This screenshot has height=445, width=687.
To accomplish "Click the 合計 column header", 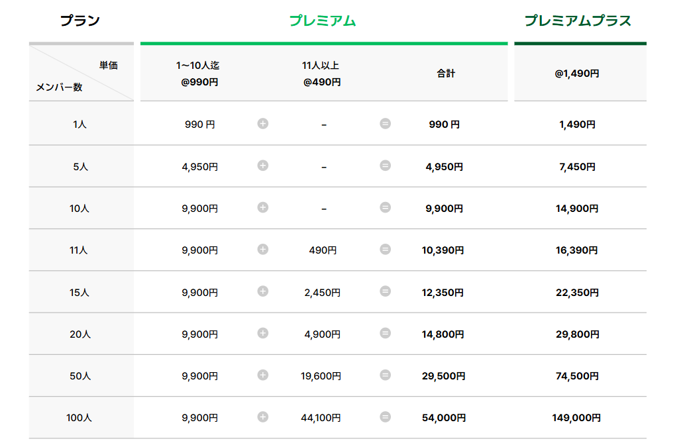I will click(446, 74).
